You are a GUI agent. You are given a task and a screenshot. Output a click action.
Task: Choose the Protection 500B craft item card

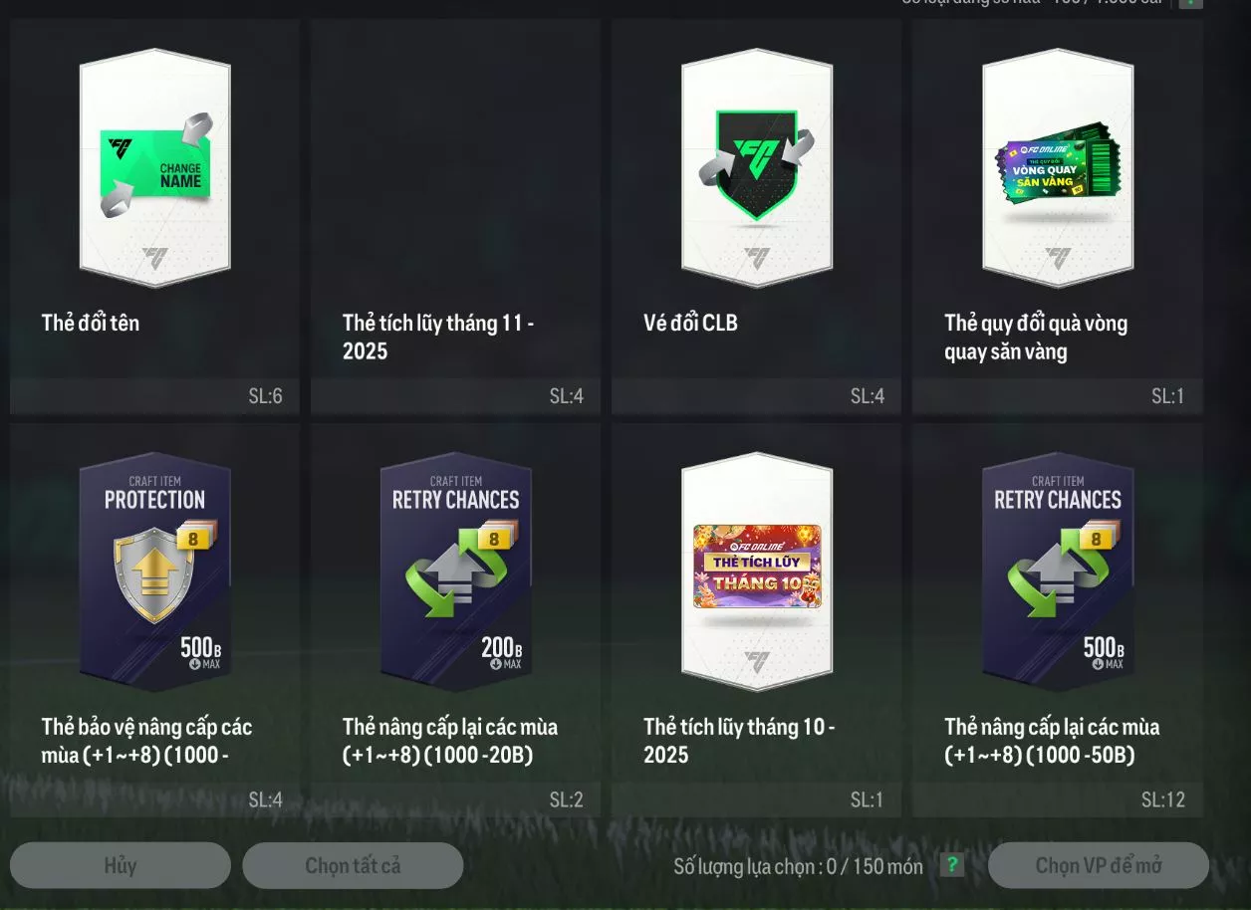pos(154,572)
